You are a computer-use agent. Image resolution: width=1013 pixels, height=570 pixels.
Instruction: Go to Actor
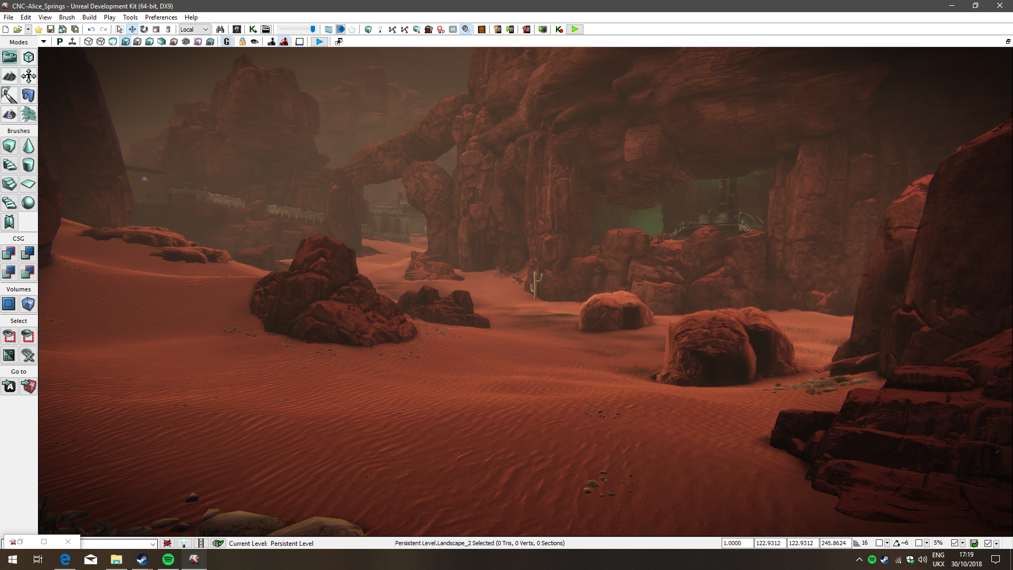tap(9, 386)
